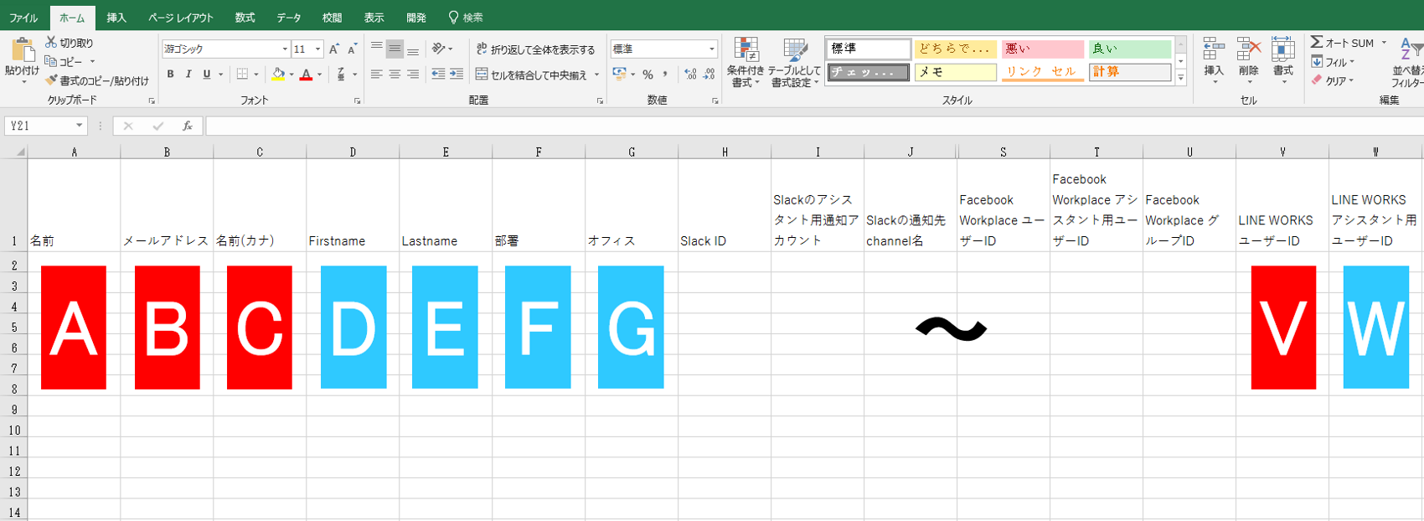1424x521 pixels.
Task: Toggle Wrap Text (折り返して全体を表示する)
Action: coord(535,49)
